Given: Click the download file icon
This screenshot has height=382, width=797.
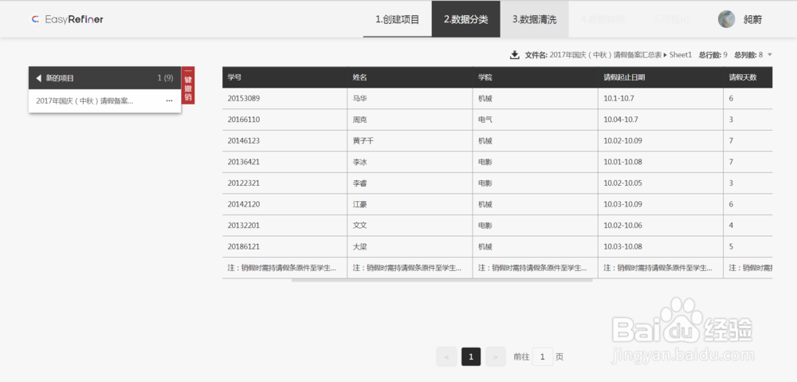Looking at the screenshot, I should pos(514,55).
